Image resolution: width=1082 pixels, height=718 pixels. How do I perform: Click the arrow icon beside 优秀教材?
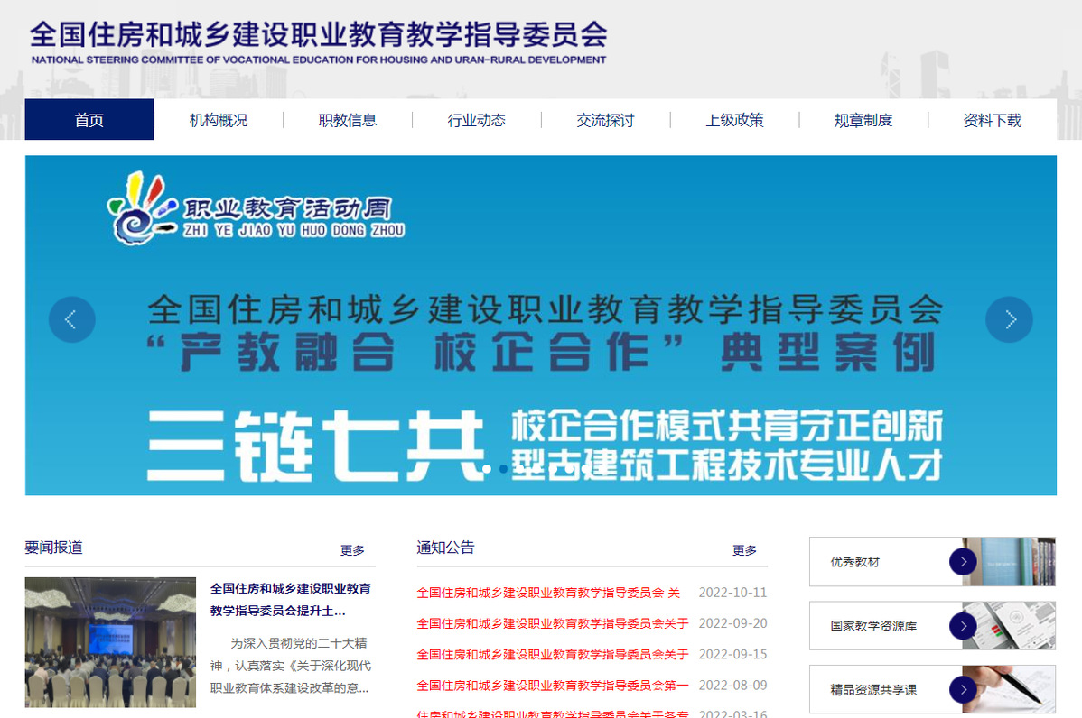click(963, 562)
